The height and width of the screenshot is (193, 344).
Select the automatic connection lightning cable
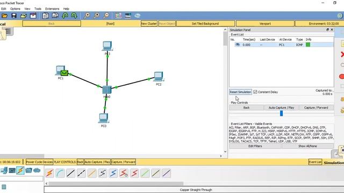pos(49,173)
